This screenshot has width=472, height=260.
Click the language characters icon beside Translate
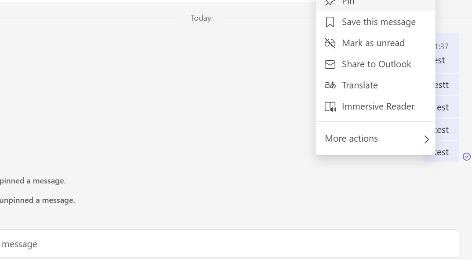[x=330, y=85]
